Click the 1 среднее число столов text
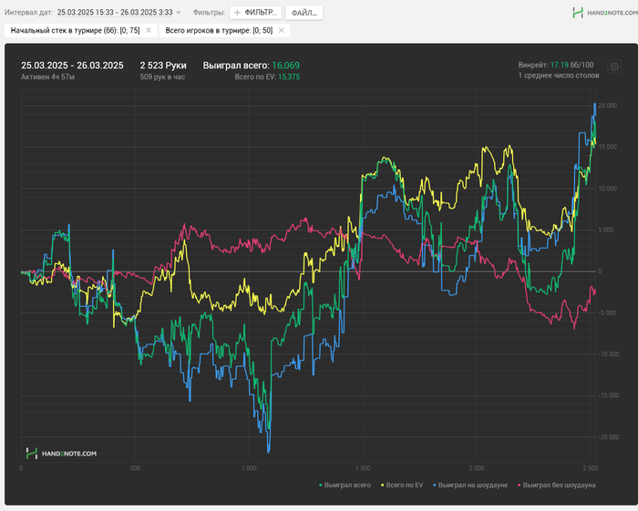Image resolution: width=638 pixels, height=511 pixels. pos(559,76)
